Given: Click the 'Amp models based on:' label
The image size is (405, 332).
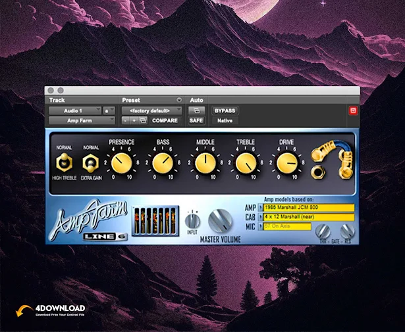Looking at the screenshot, I should click(289, 199).
